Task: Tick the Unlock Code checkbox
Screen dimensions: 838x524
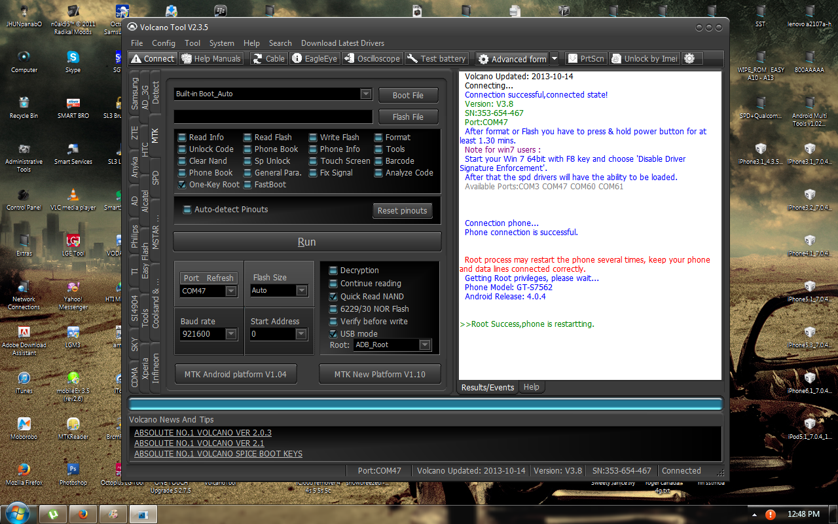Action: tap(183, 149)
